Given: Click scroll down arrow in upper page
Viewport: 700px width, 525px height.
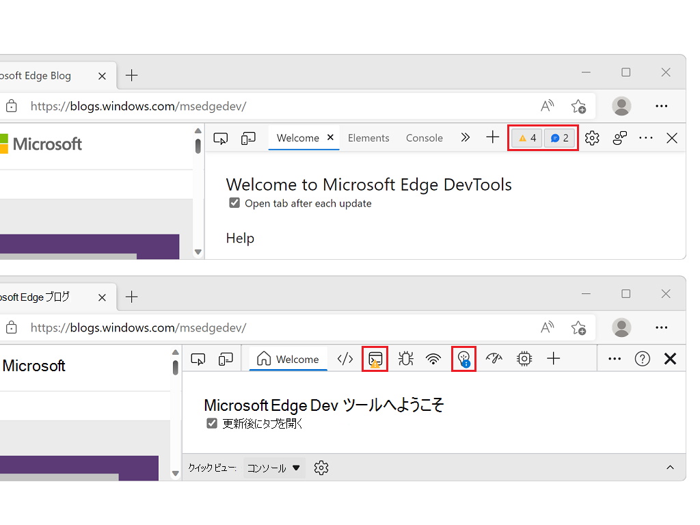Looking at the screenshot, I should pyautogui.click(x=198, y=252).
